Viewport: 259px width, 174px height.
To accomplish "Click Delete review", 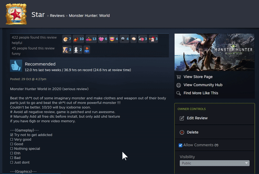I will 193,132.
